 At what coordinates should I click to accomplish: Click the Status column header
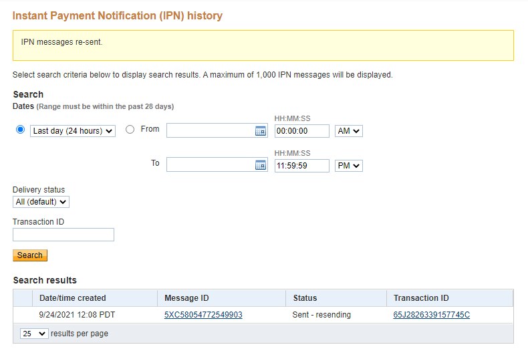click(x=305, y=298)
